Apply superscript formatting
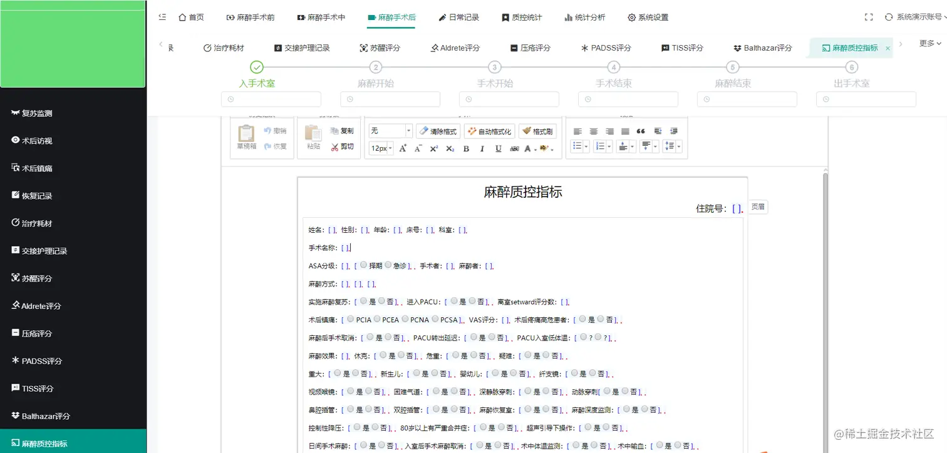947x453 pixels. click(x=434, y=148)
